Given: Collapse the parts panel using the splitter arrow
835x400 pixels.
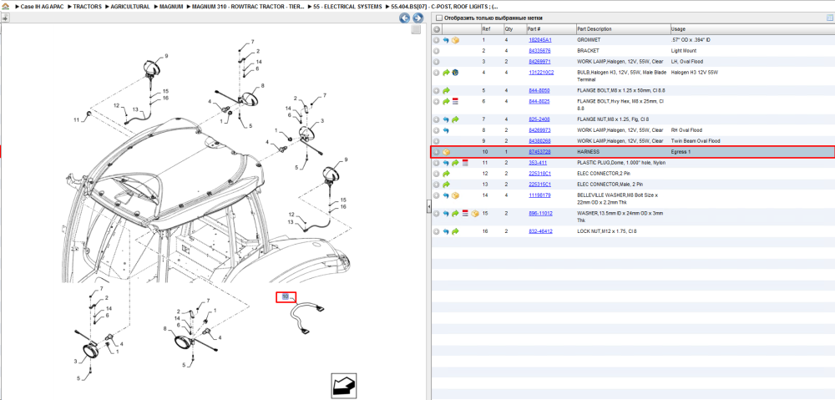Looking at the screenshot, I should 428,208.
